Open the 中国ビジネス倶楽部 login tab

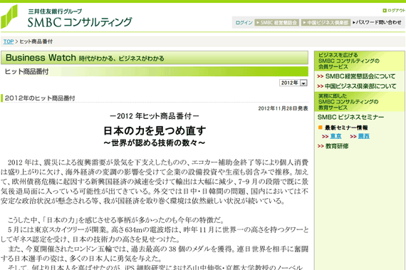click(x=326, y=23)
